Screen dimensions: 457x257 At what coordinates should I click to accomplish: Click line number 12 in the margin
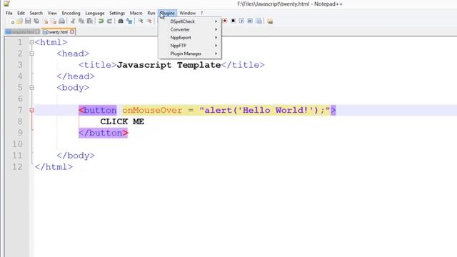pyautogui.click(x=17, y=166)
